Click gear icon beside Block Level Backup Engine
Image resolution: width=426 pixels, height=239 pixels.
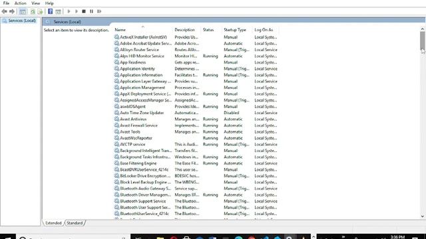coord(116,182)
